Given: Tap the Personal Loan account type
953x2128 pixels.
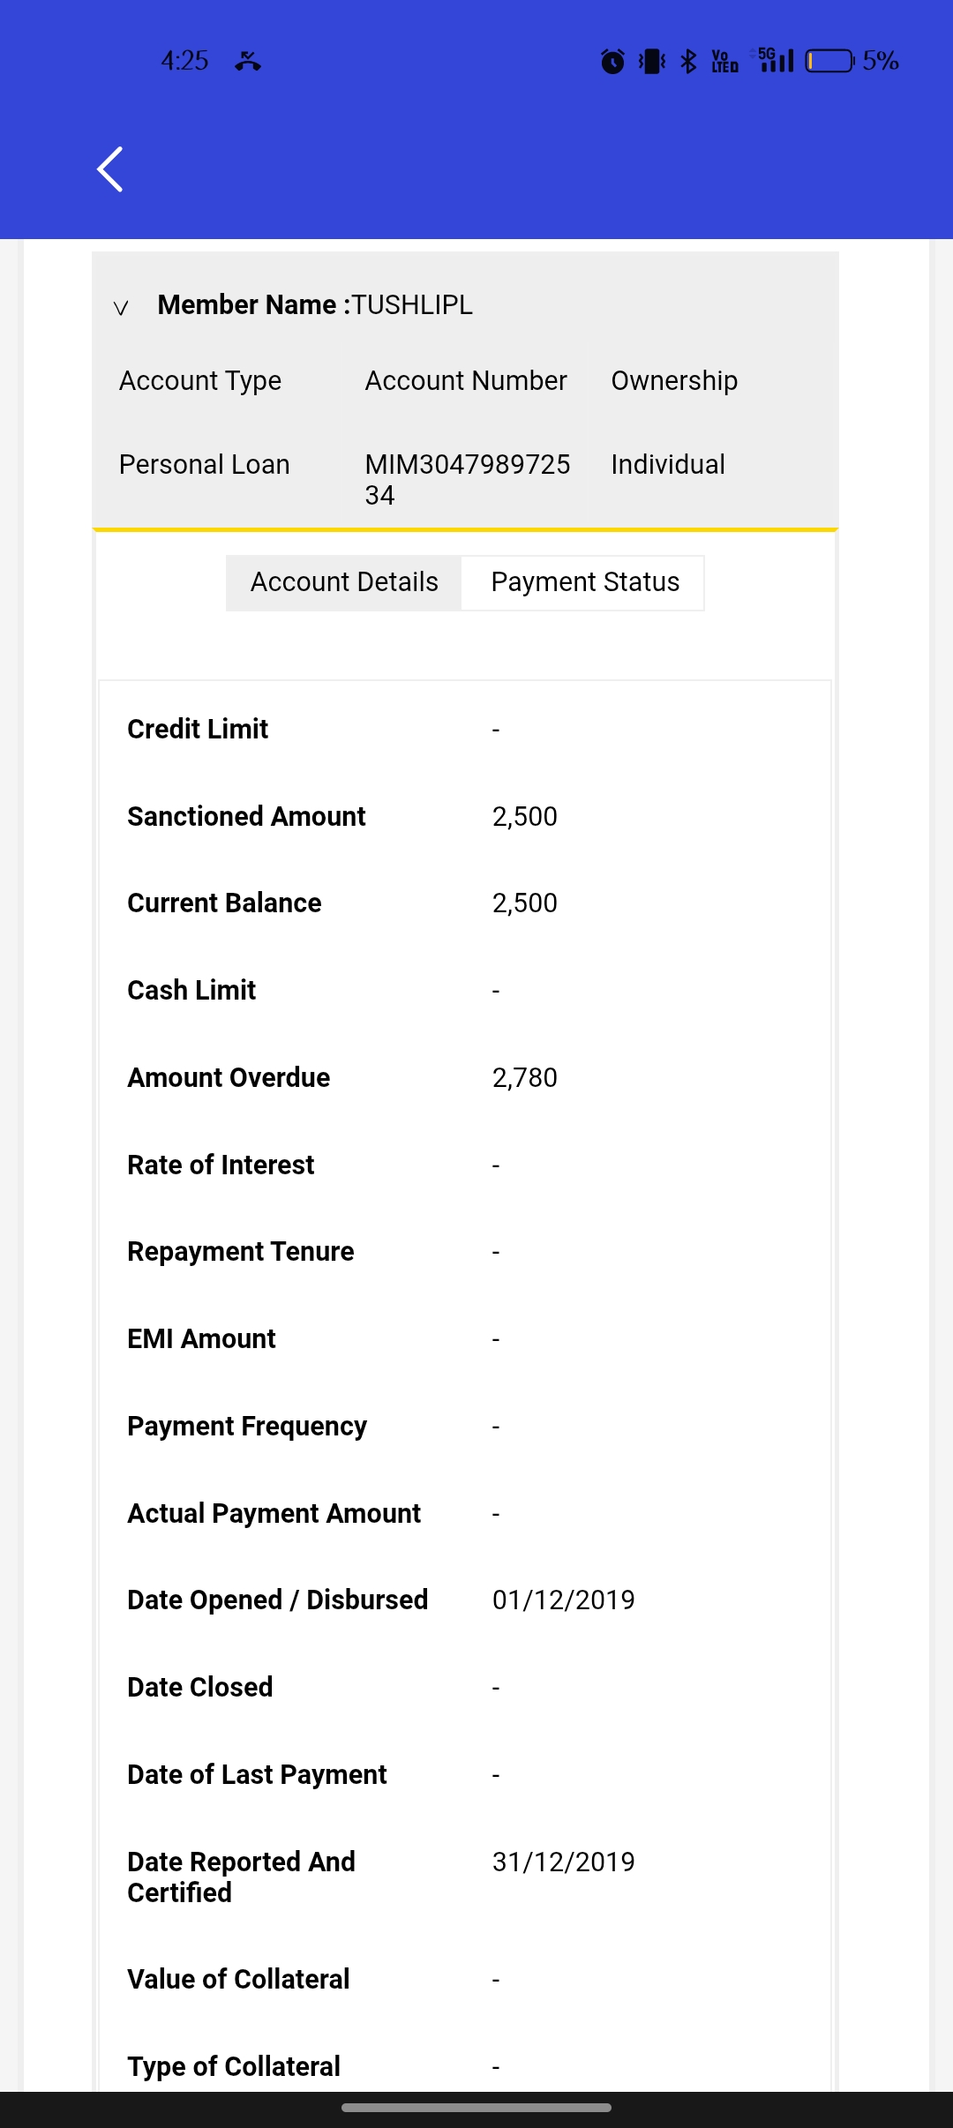Looking at the screenshot, I should pyautogui.click(x=205, y=464).
